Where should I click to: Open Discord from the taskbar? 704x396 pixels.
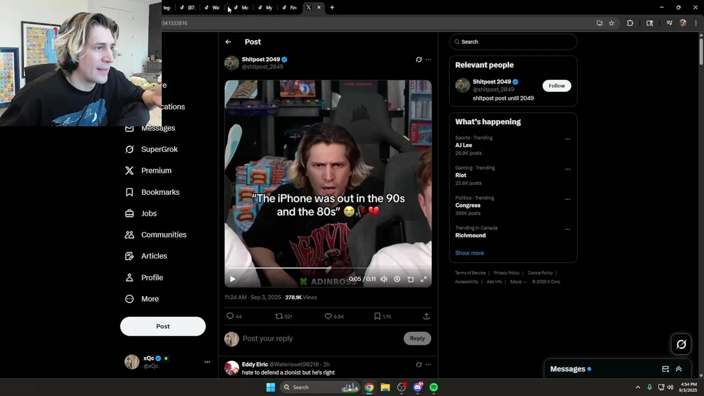[417, 387]
